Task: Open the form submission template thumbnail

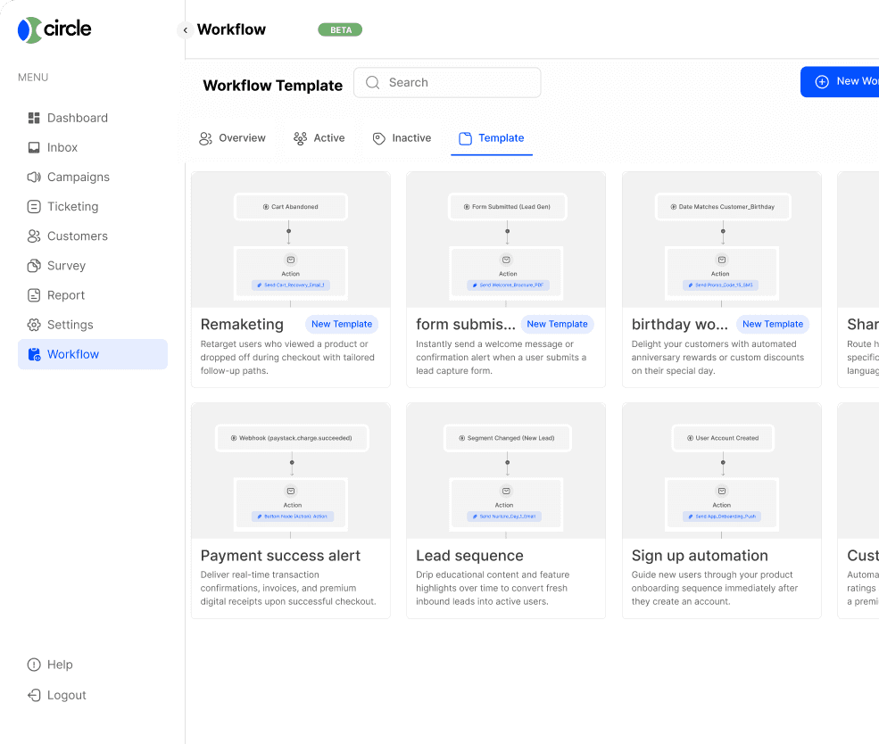Action: (506, 240)
